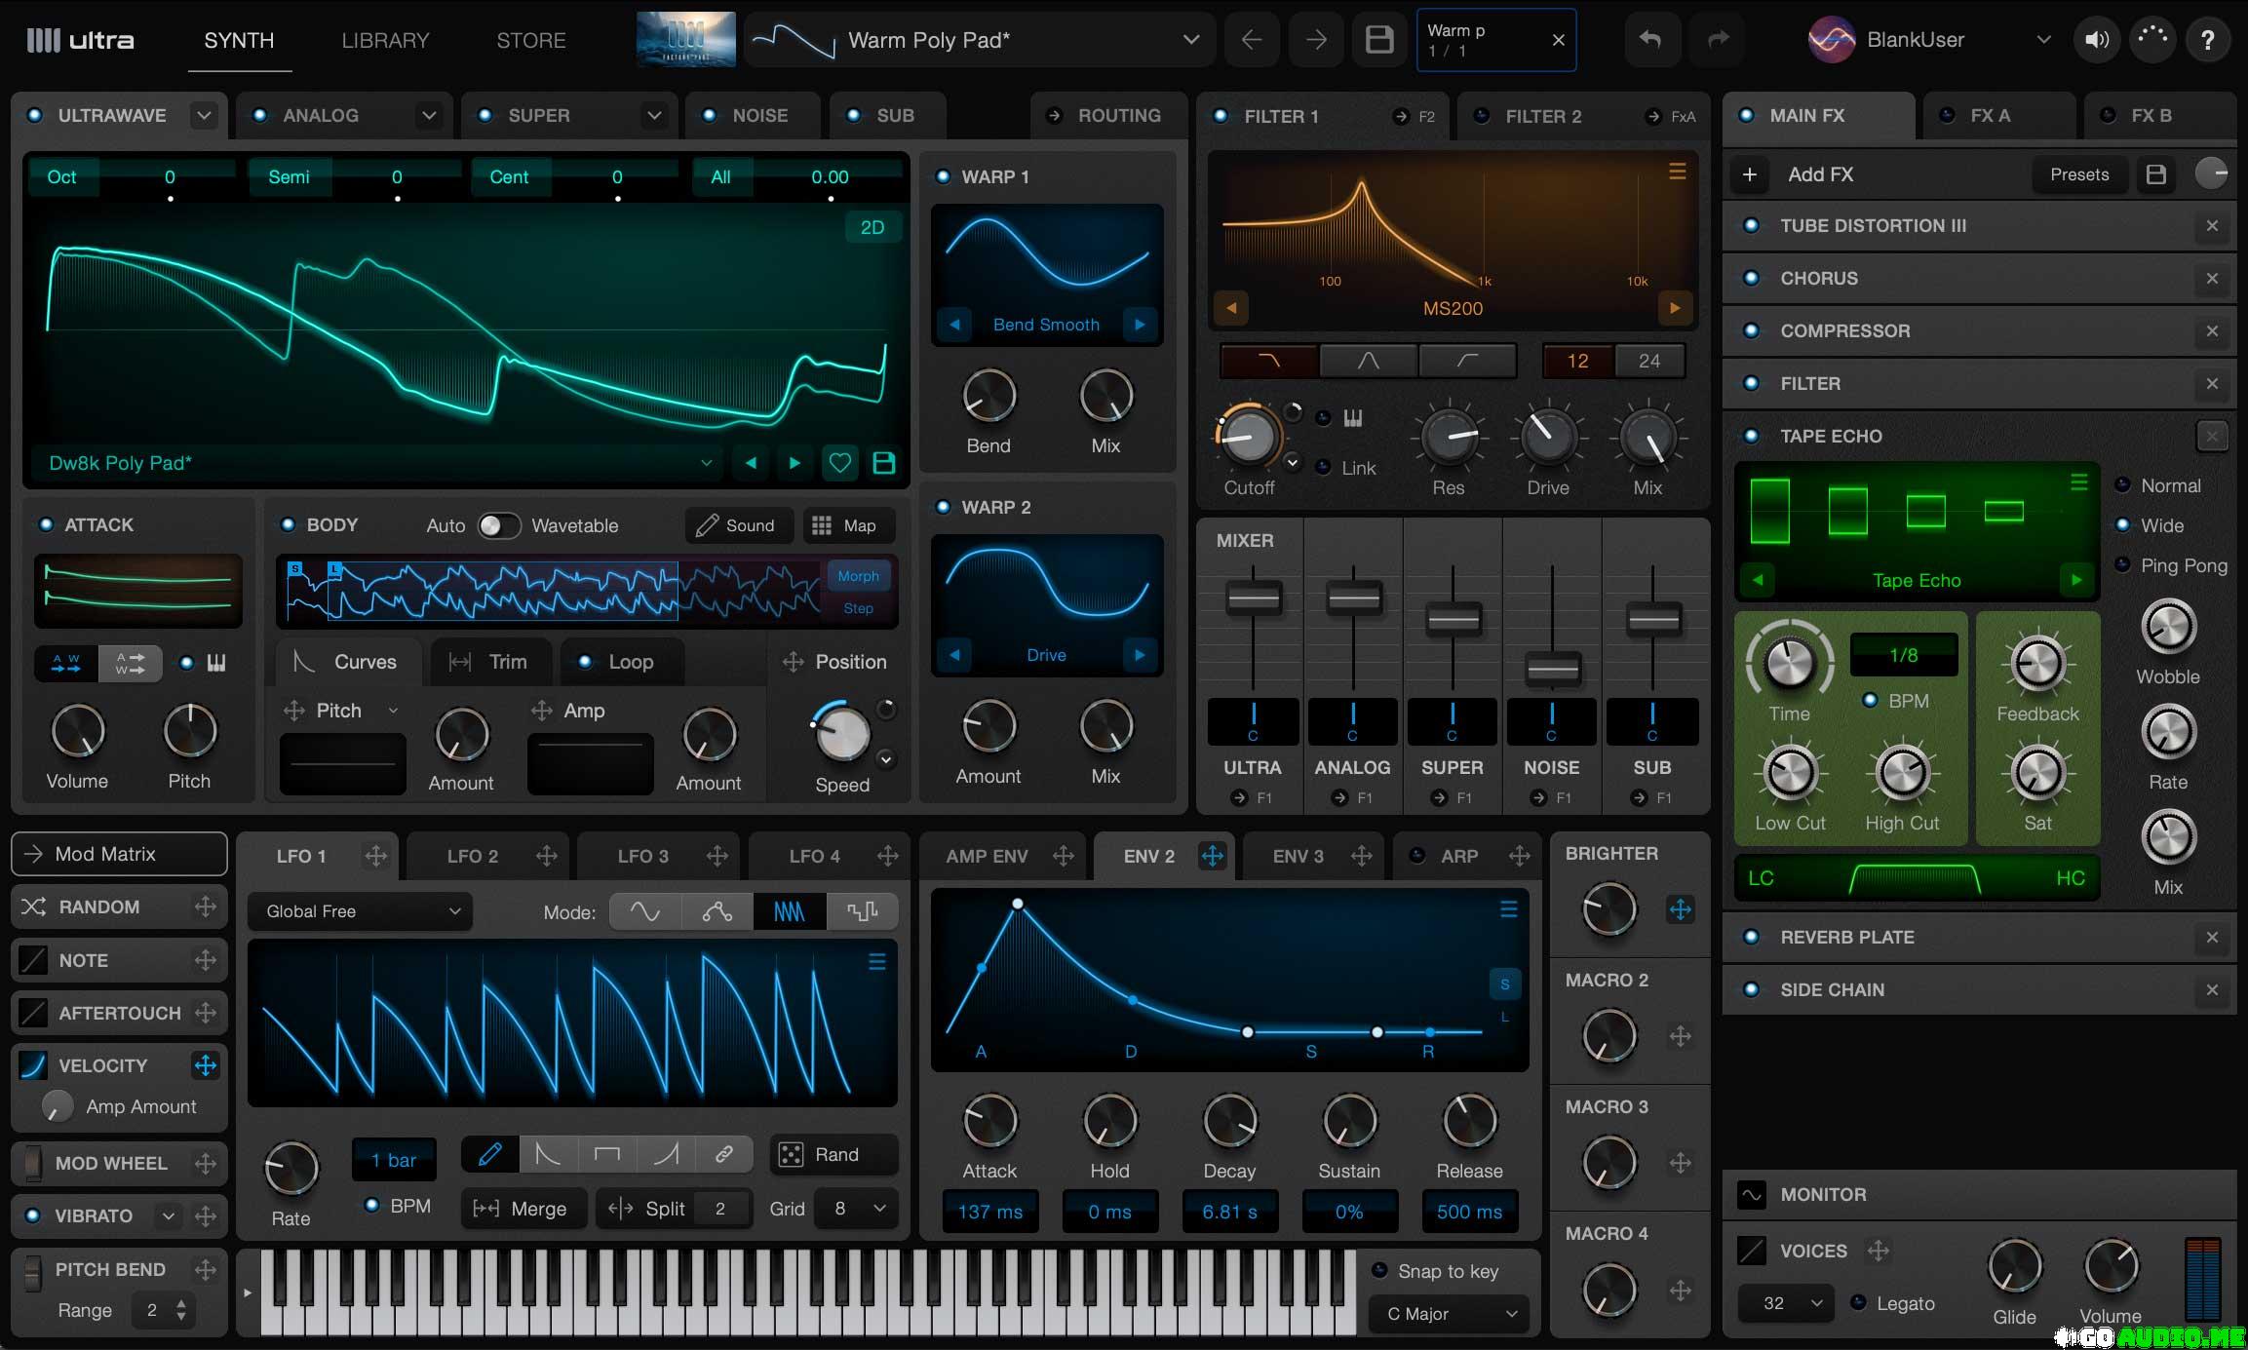Viewport: 2248px width, 1350px height.
Task: Go to next preset with right arrow
Action: [1316, 40]
